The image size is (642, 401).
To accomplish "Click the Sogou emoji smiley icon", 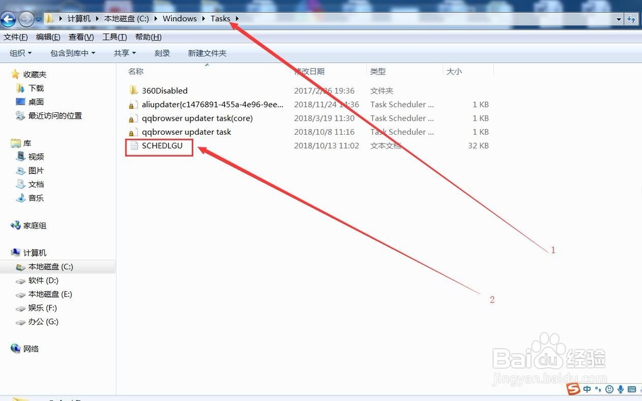I will 609,389.
